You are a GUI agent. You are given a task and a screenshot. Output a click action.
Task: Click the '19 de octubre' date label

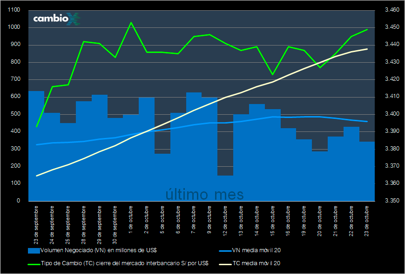(x=304, y=221)
